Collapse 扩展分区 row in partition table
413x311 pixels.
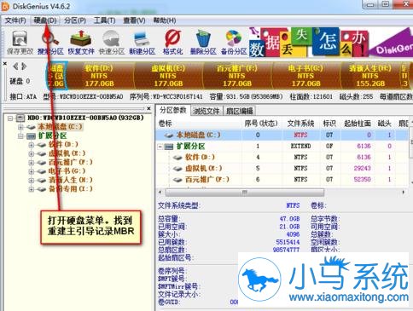[x=160, y=147]
